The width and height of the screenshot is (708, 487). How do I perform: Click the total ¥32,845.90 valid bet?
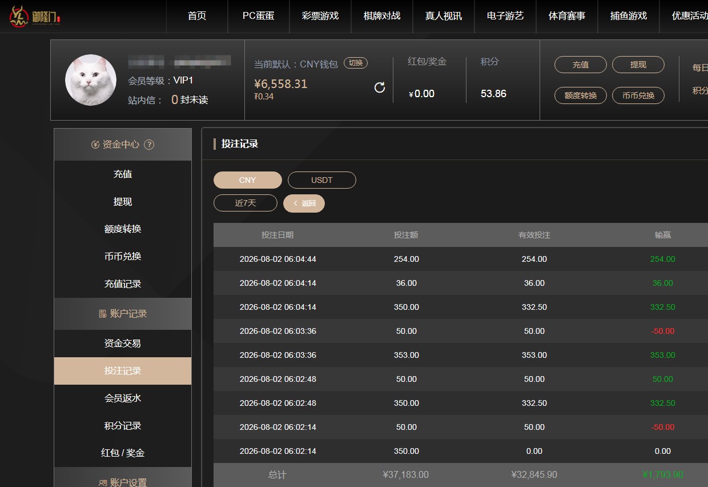pyautogui.click(x=534, y=474)
